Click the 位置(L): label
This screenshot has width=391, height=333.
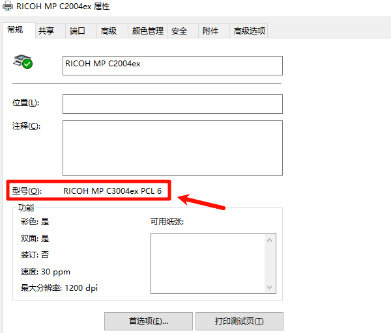[25, 103]
